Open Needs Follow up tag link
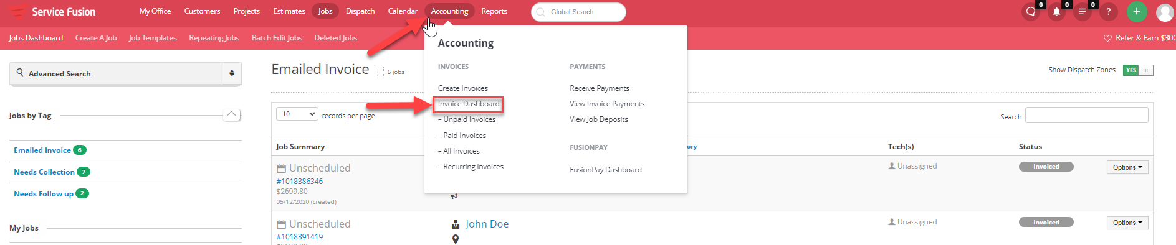The width and height of the screenshot is (1176, 245). pyautogui.click(x=44, y=194)
